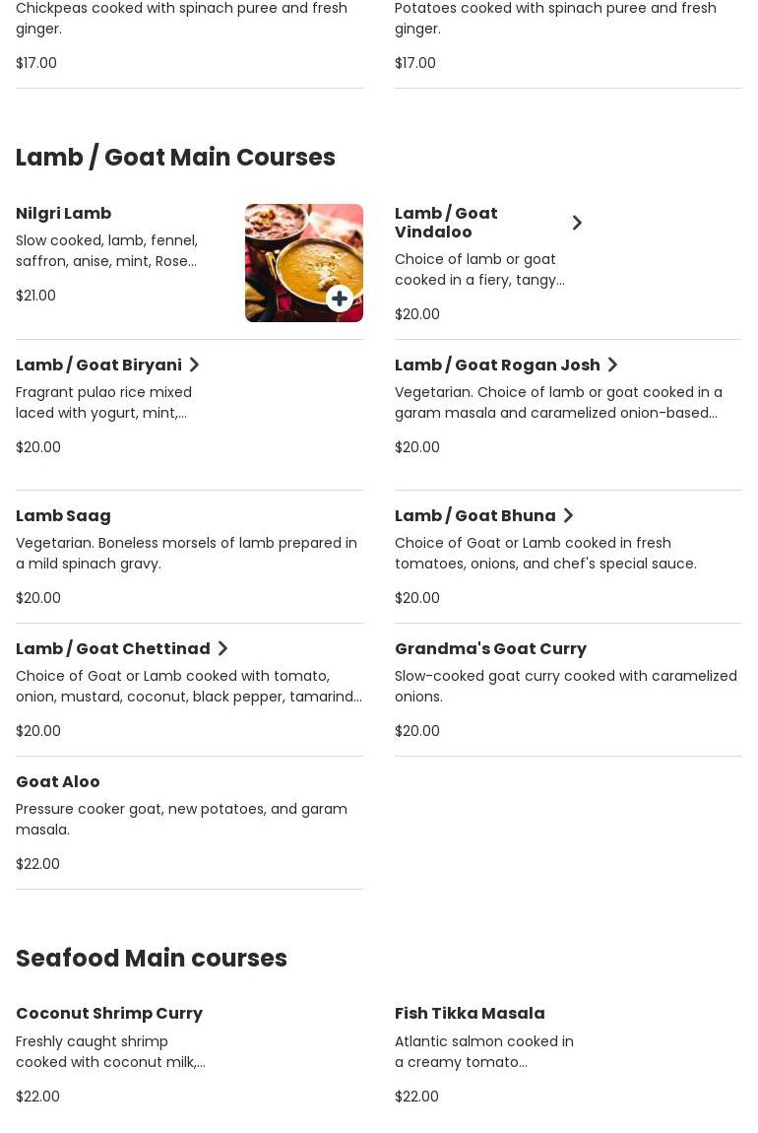Image resolution: width=758 pixels, height=1133 pixels.
Task: Open the Nilgri Lamb item title
Action: click(x=64, y=213)
